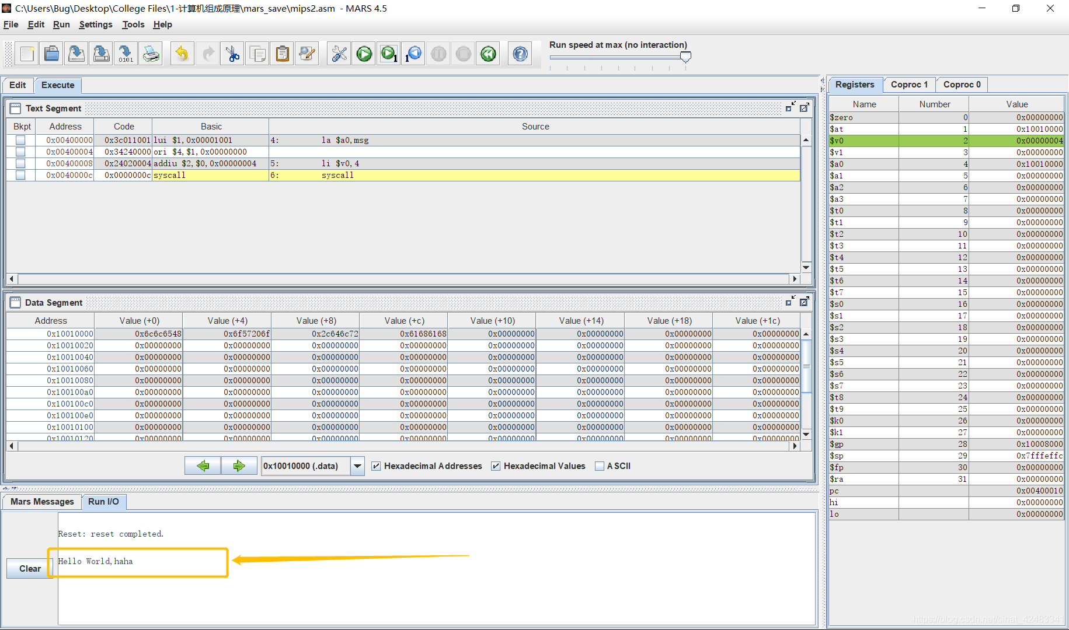This screenshot has width=1069, height=630.
Task: Select the Registers tab
Action: [x=855, y=85]
